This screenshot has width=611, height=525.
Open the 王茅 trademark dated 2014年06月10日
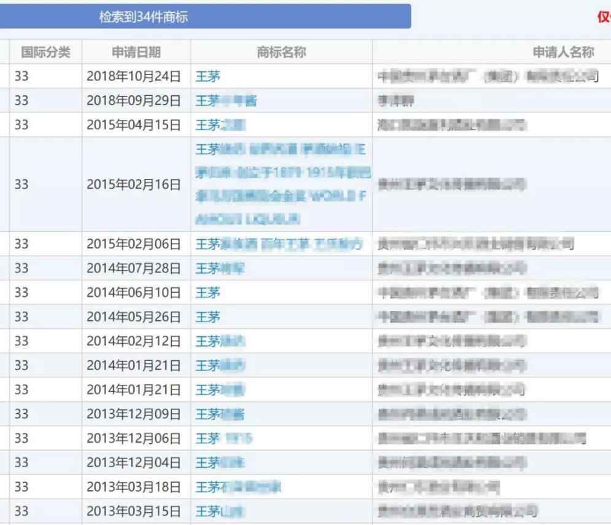tap(208, 293)
